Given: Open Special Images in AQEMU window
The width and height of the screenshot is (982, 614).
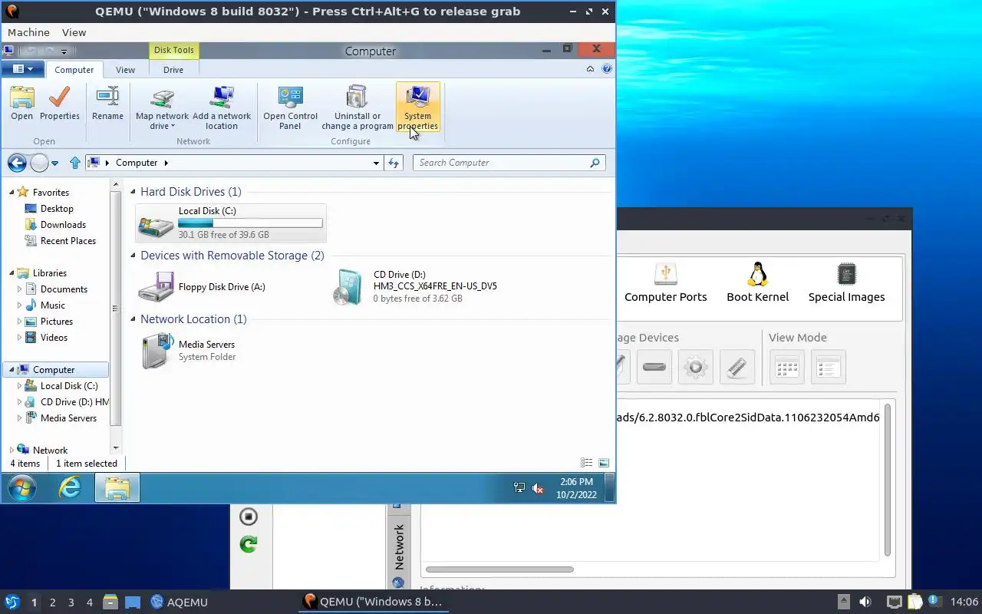Looking at the screenshot, I should (846, 283).
